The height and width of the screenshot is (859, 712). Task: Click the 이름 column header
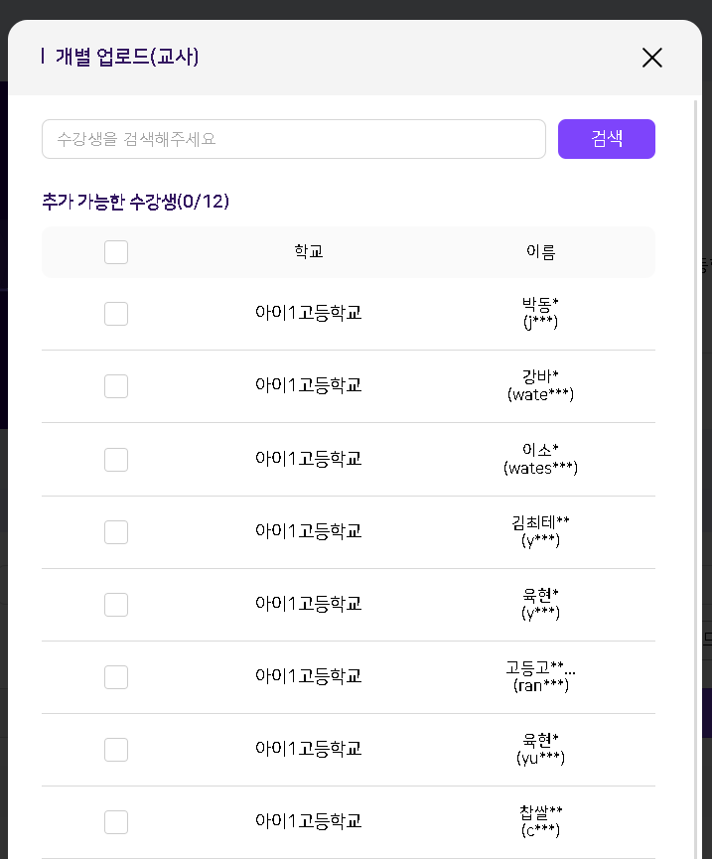[540, 252]
